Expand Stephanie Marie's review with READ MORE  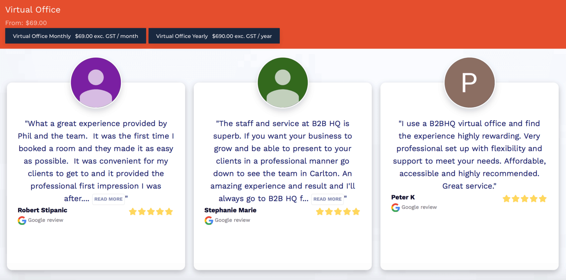tap(327, 199)
